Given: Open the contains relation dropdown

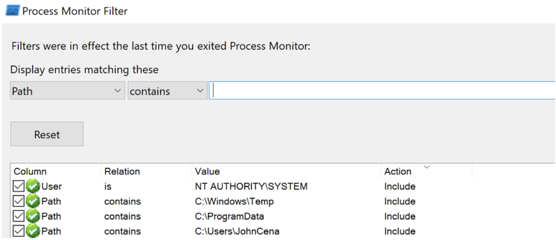Looking at the screenshot, I should click(x=167, y=91).
